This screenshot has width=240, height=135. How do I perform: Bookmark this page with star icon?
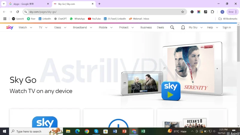182,12
